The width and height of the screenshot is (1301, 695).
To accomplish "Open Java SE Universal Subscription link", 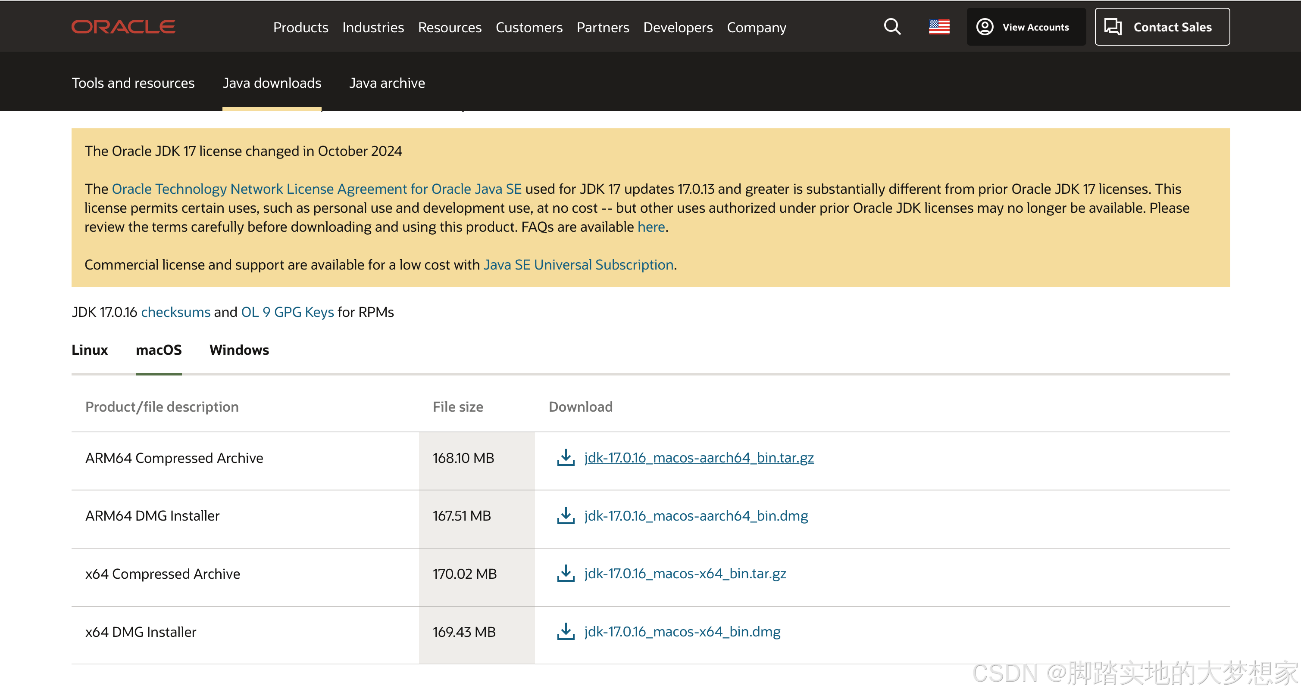I will coord(578,265).
